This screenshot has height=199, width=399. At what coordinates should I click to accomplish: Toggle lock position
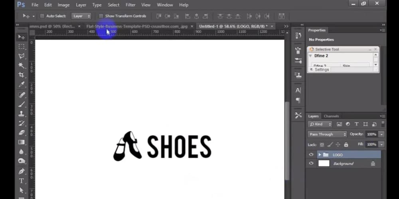click(338, 144)
